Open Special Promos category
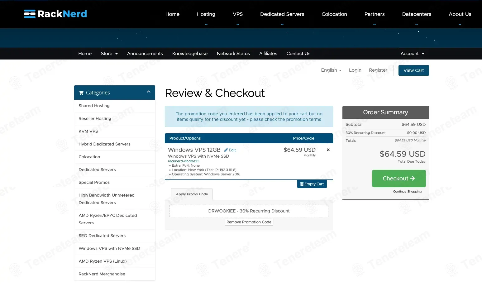The image size is (482, 286). pos(115,183)
